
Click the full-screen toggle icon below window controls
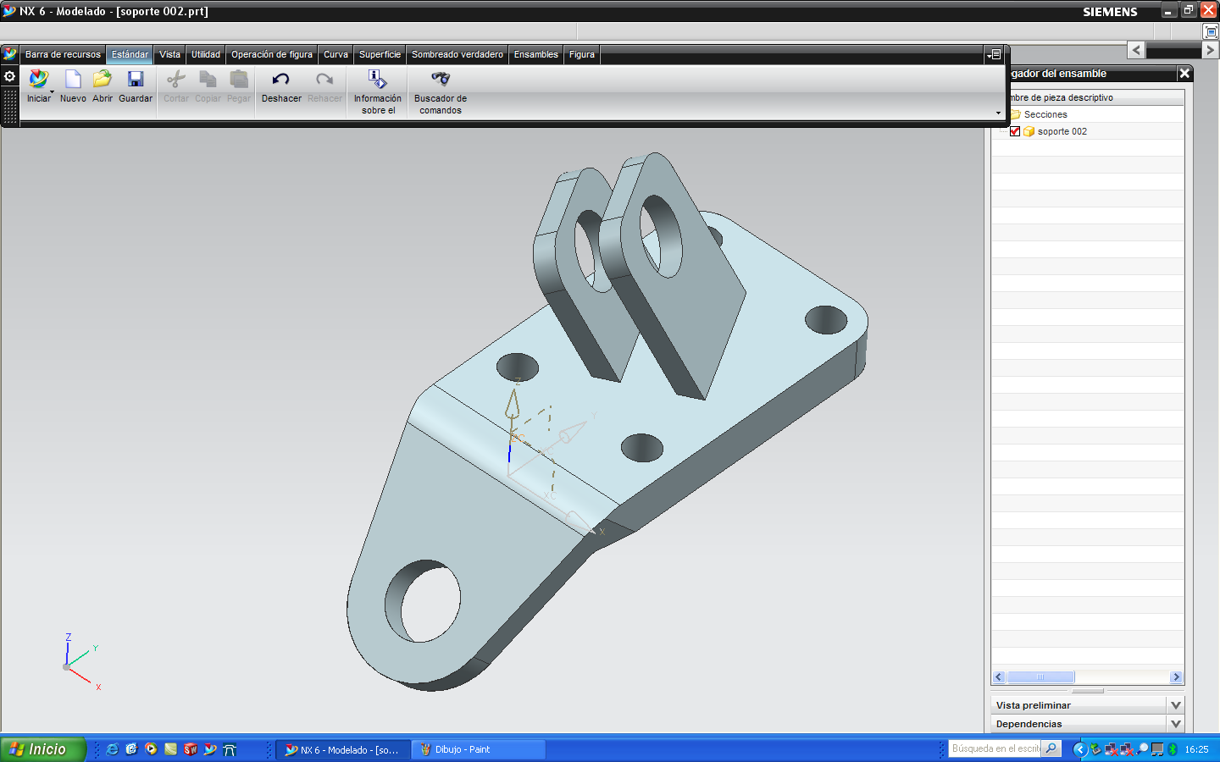pos(1211,31)
